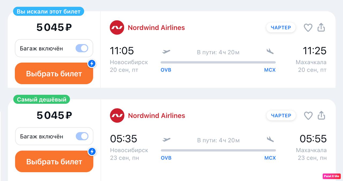Image resolution: width=343 pixels, height=181 pixels.
Task: Click 'Вы искали этот билет' label
Action: (49, 12)
